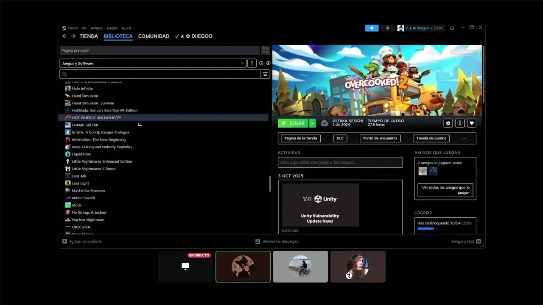Open Punto de encuentro

pos(380,139)
